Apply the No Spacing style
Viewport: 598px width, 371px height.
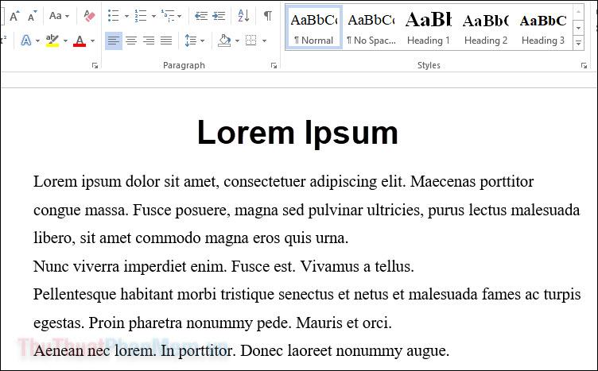coord(371,28)
